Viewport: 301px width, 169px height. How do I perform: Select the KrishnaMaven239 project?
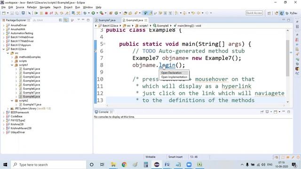21,128
